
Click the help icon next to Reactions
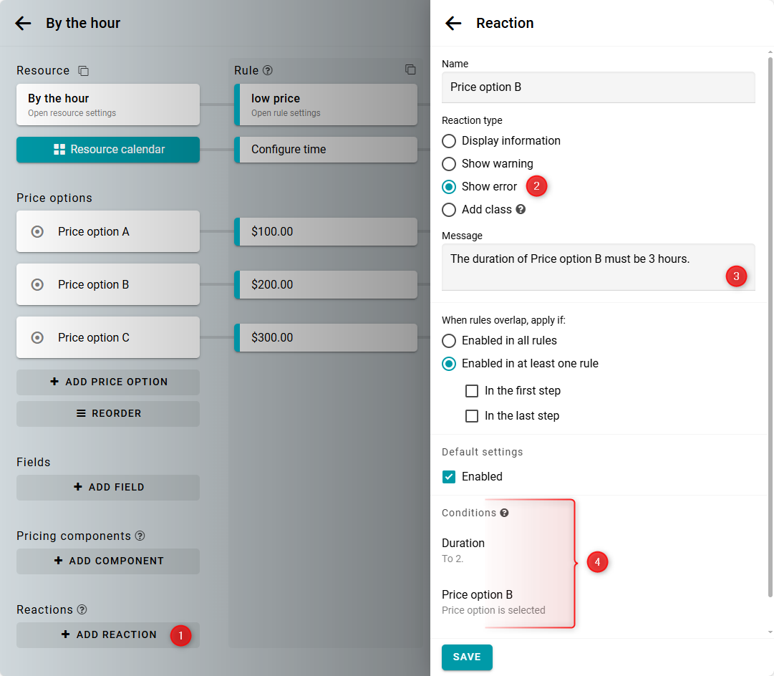click(x=82, y=609)
